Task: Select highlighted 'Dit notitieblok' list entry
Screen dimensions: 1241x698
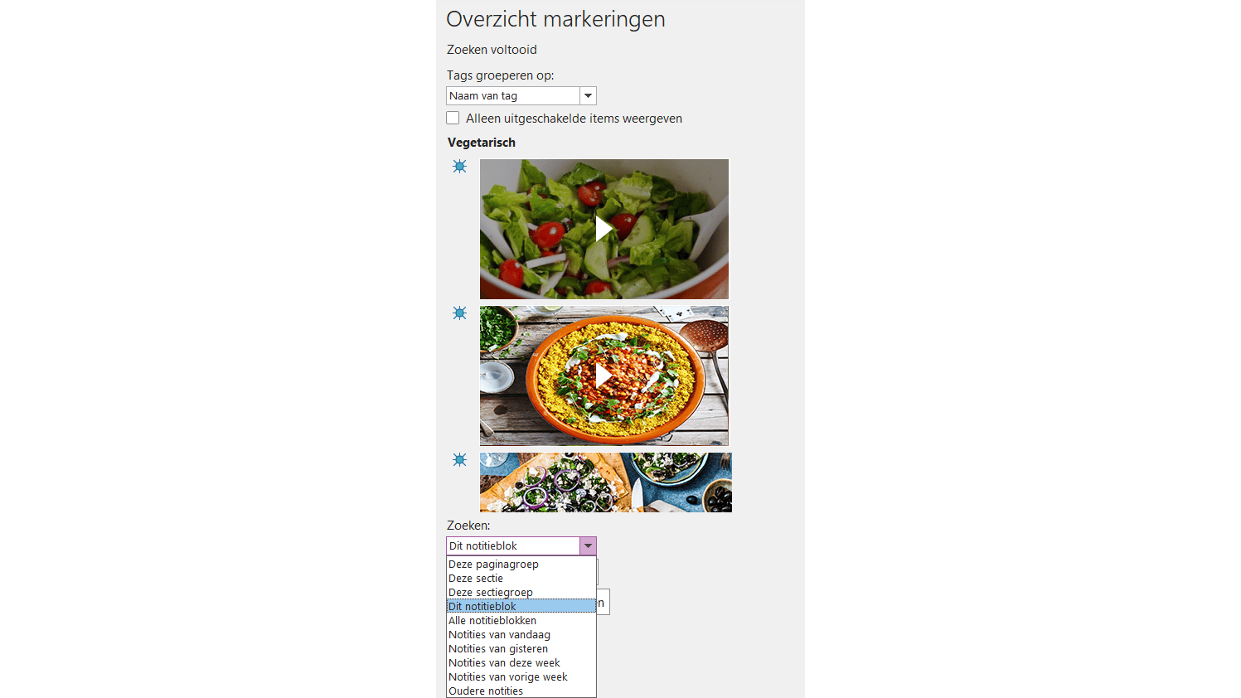Action: (x=521, y=607)
